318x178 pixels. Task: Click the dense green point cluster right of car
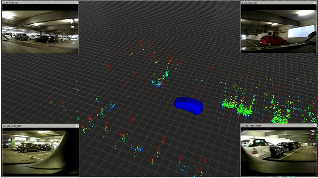233,104
